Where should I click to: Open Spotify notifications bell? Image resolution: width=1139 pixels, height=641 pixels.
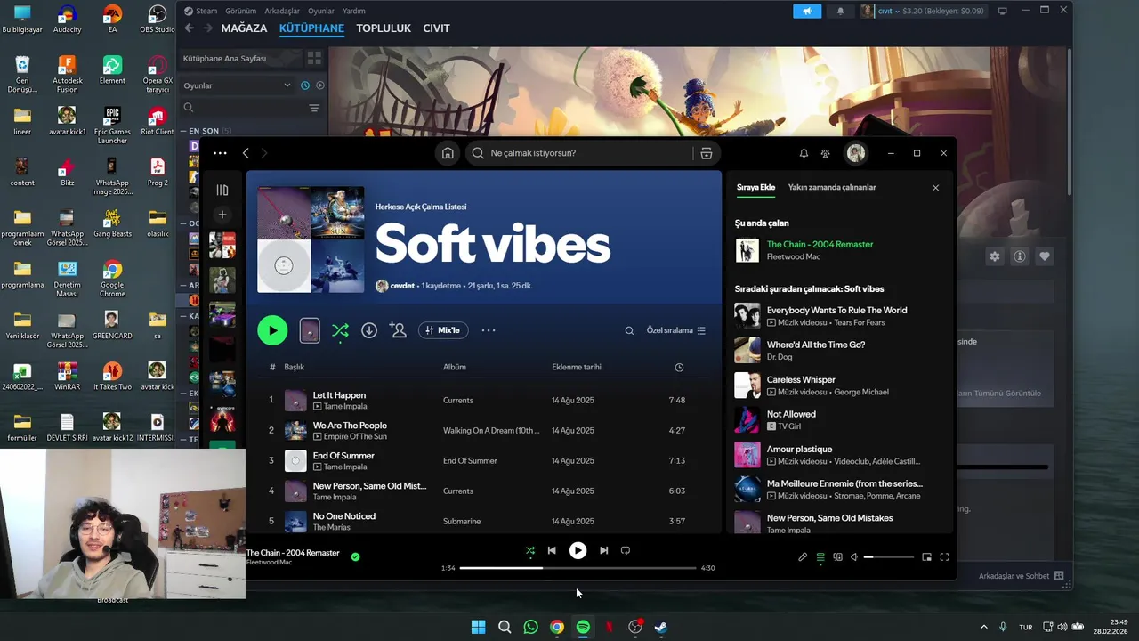coord(804,153)
